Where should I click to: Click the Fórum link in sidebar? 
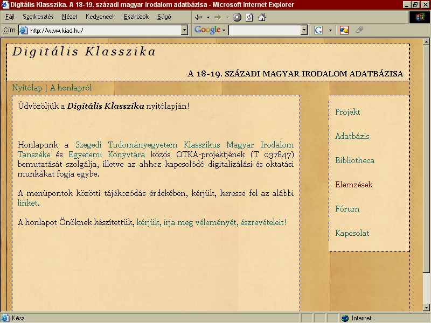coord(347,209)
